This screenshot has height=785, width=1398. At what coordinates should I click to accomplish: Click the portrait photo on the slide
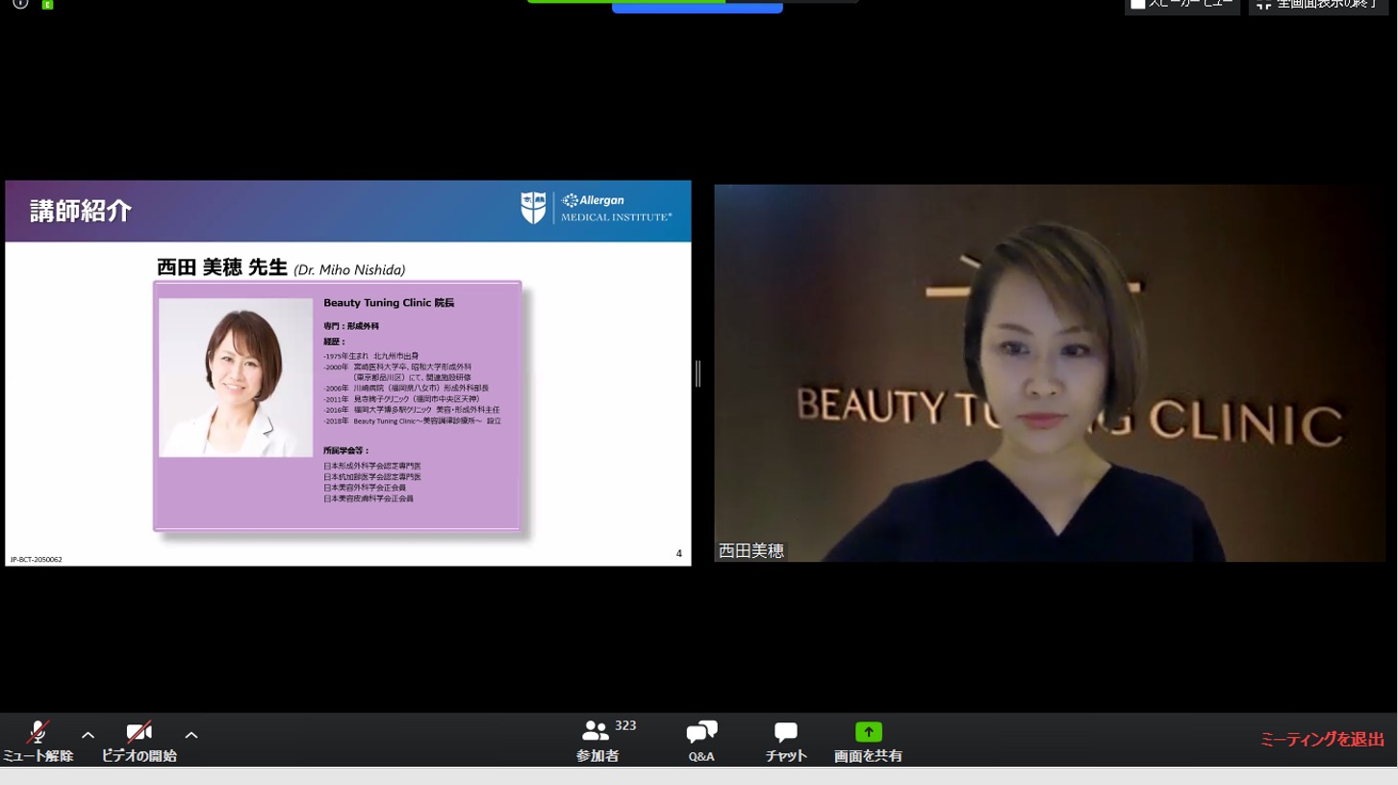click(x=236, y=377)
